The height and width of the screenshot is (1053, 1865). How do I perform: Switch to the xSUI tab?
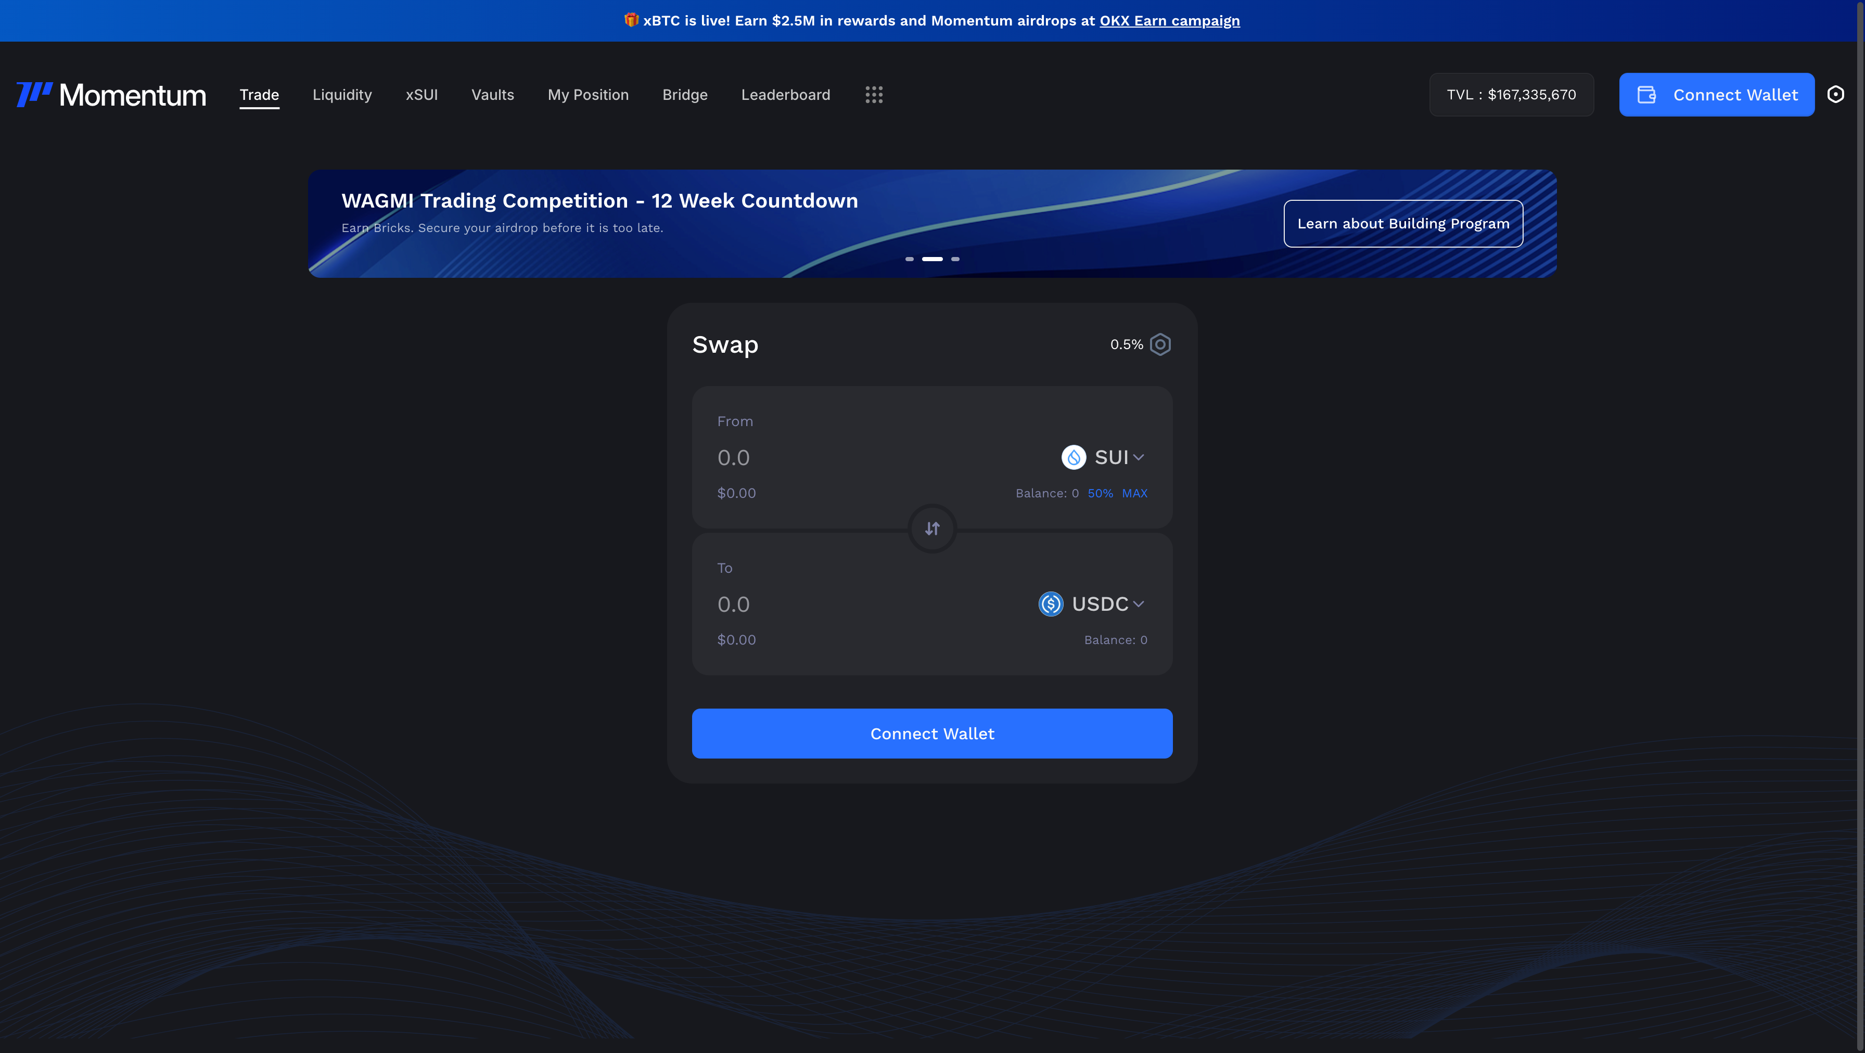click(x=422, y=95)
